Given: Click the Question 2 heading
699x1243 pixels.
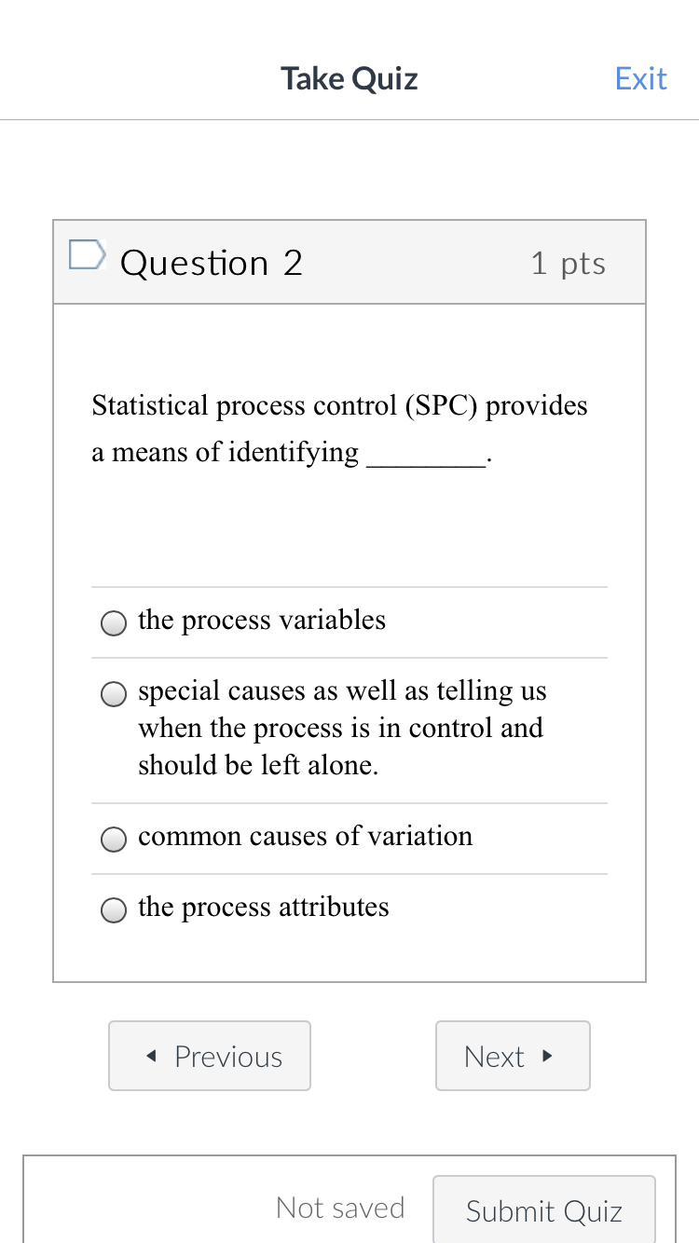Looking at the screenshot, I should (x=211, y=263).
